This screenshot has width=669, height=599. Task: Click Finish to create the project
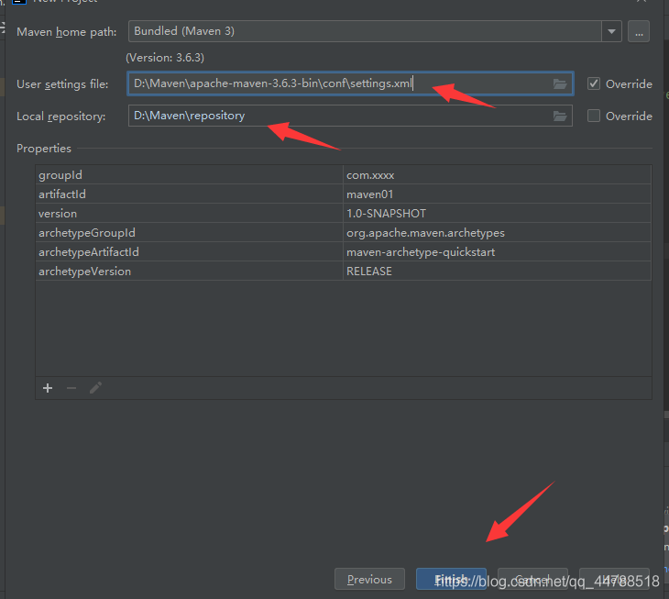[451, 580]
